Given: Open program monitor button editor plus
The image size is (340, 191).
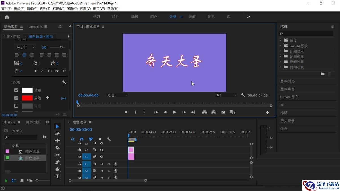Looking at the screenshot, I should pos(267,113).
